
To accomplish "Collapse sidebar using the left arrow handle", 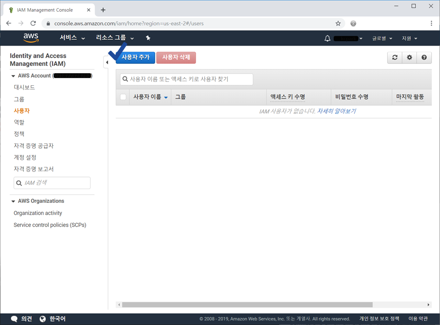I will click(x=107, y=62).
